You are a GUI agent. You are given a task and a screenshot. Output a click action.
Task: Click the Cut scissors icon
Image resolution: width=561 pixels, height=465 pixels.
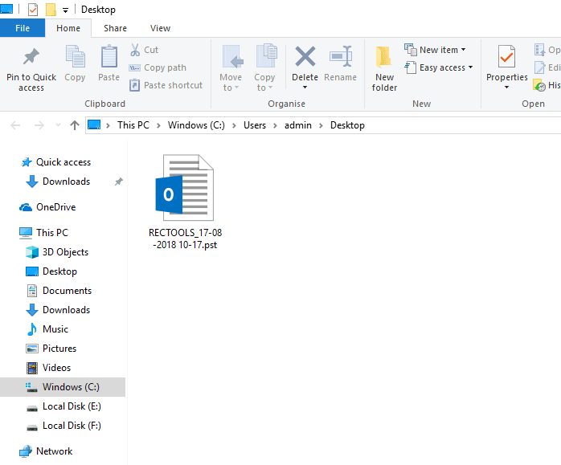tap(135, 50)
